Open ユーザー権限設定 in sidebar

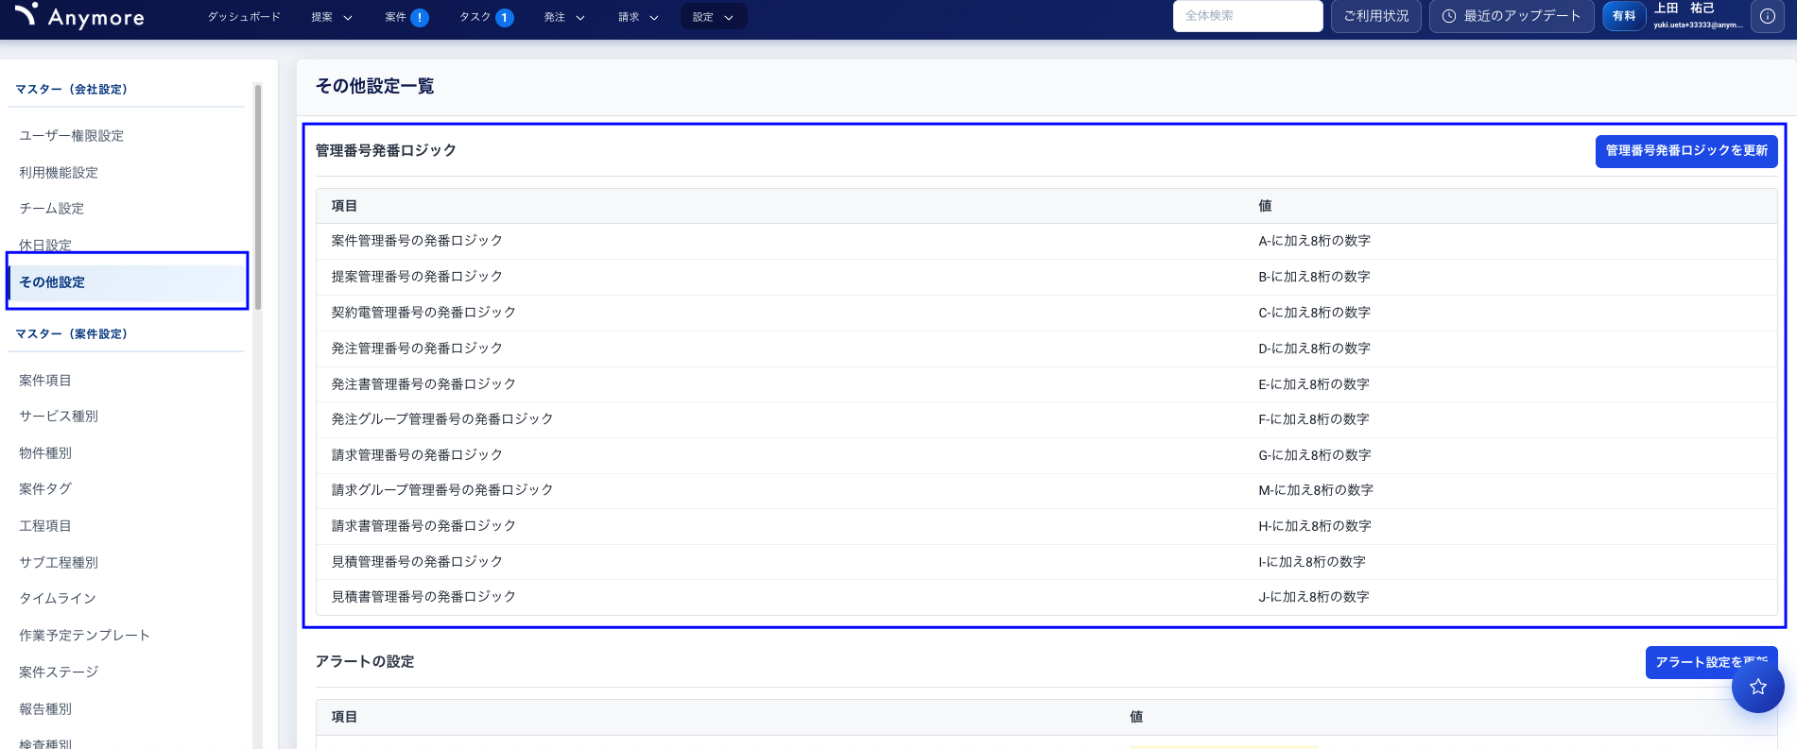(x=72, y=136)
